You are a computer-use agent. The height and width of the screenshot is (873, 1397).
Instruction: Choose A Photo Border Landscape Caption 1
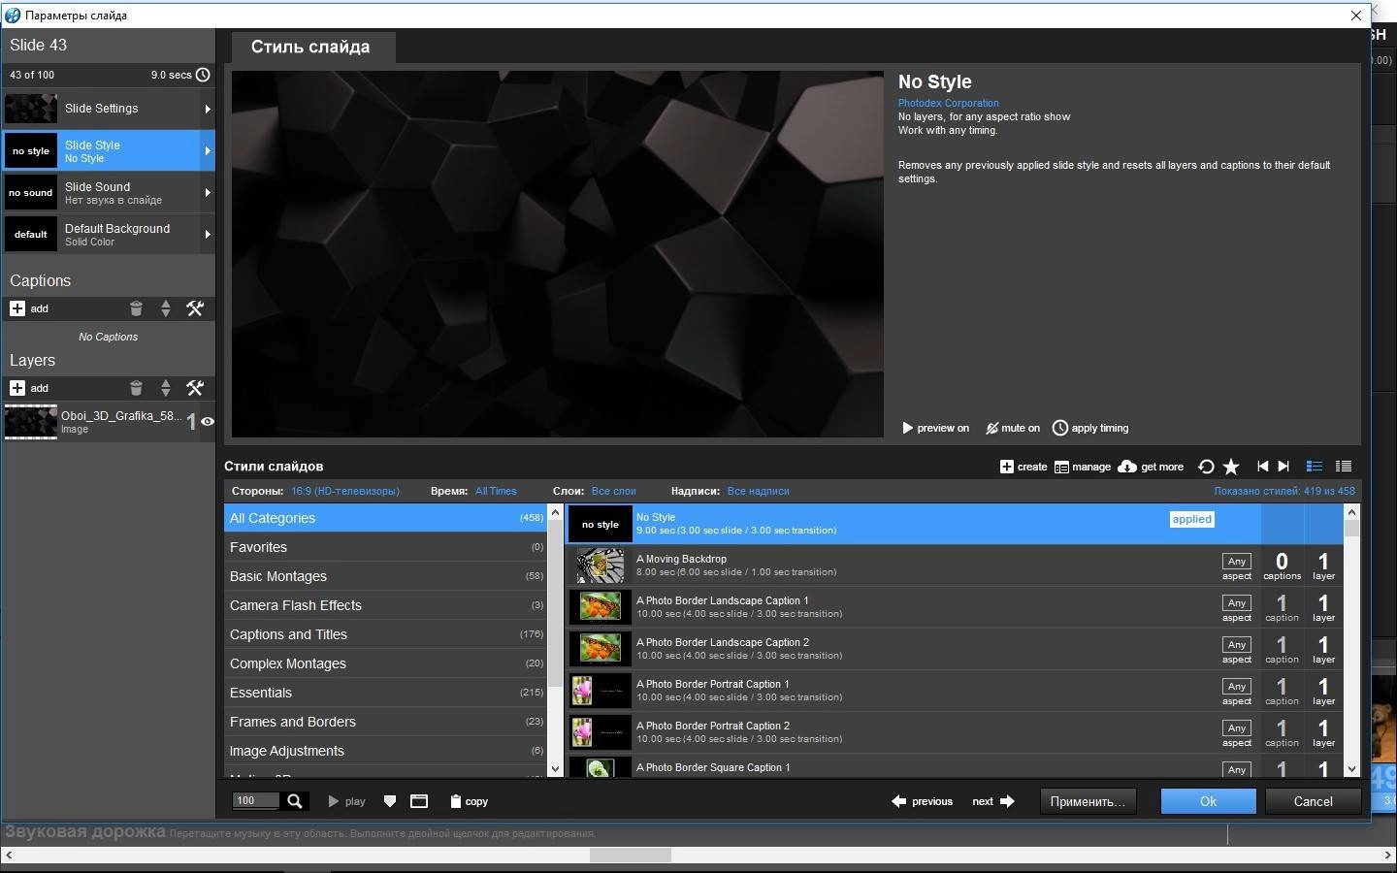click(x=956, y=607)
